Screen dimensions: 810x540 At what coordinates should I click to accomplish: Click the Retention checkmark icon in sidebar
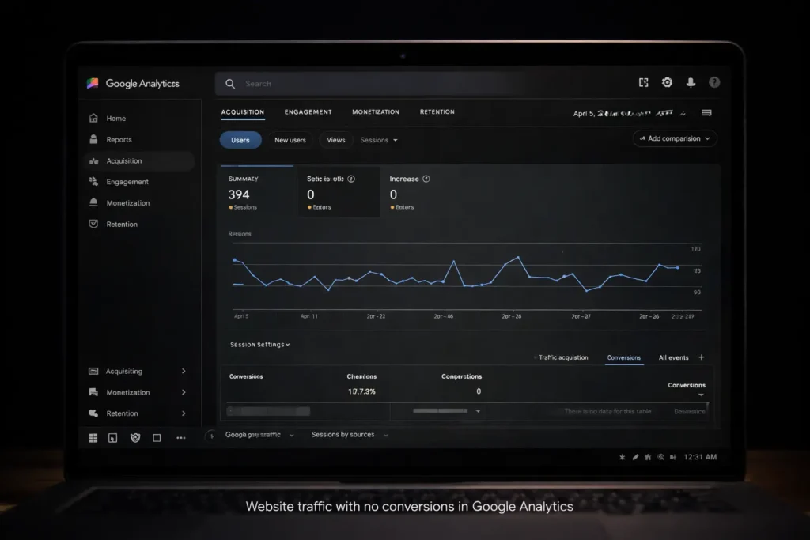(93, 225)
